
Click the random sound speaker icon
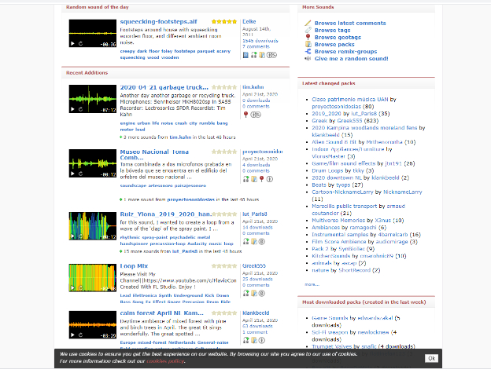[308, 58]
